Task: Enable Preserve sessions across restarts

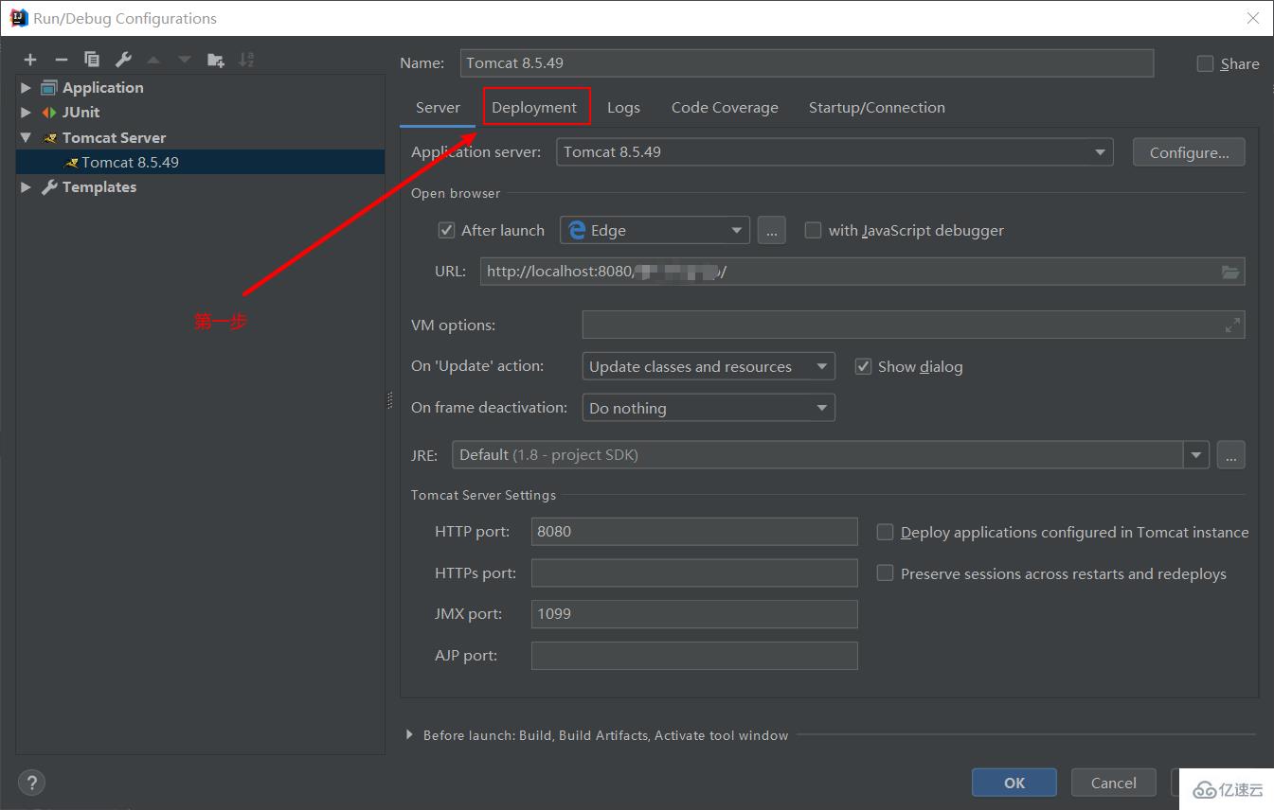Action: point(885,573)
